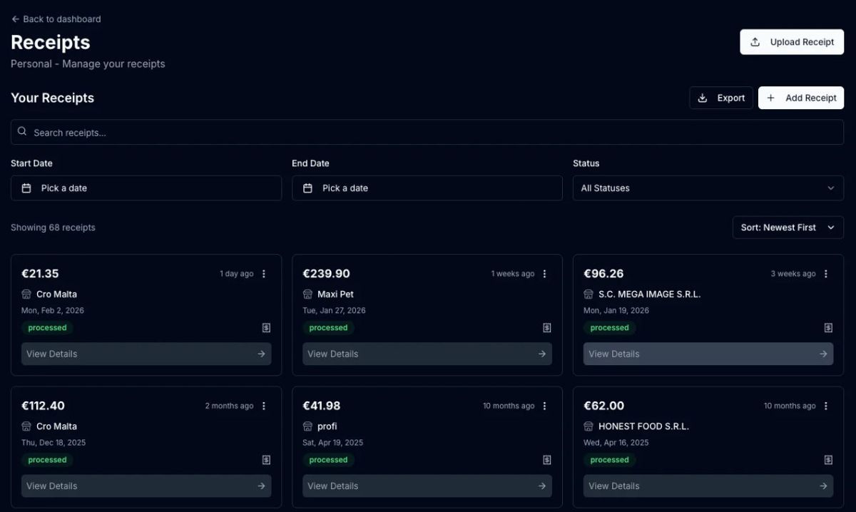Image resolution: width=856 pixels, height=512 pixels.
Task: Expand the All Statuses dropdown
Action: [708, 188]
